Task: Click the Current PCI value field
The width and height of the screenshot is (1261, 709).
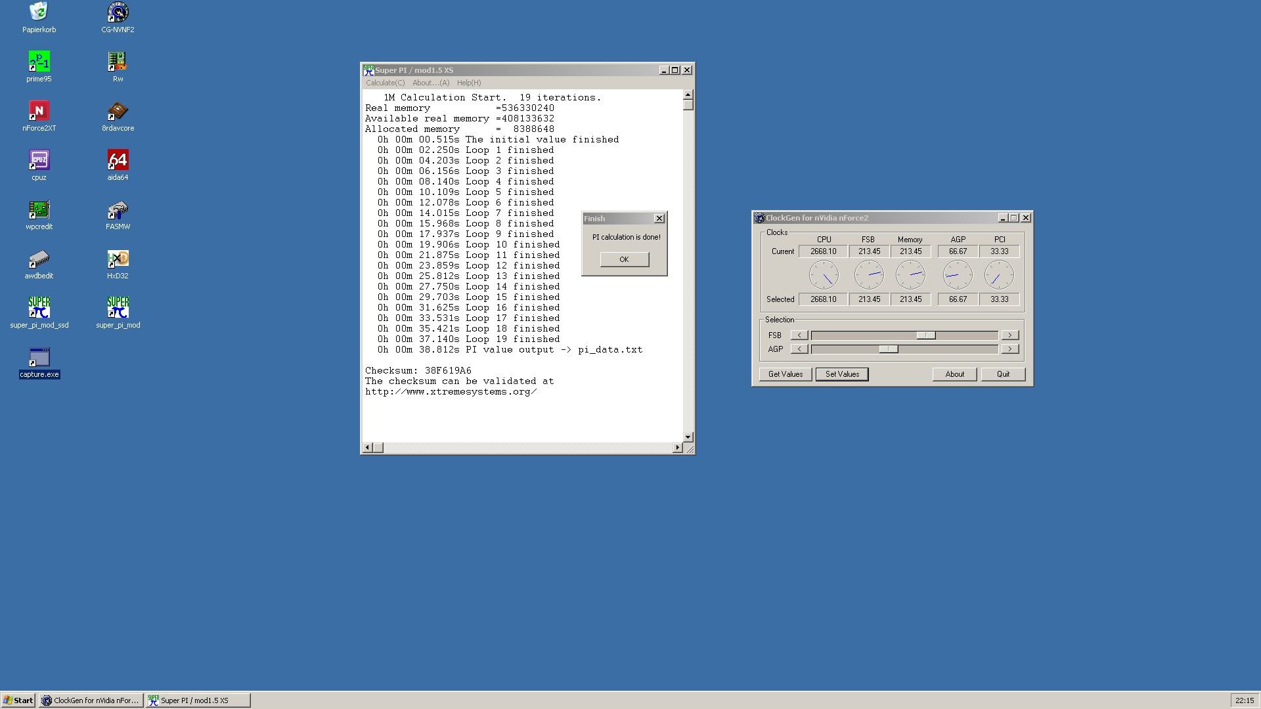Action: pyautogui.click(x=999, y=251)
